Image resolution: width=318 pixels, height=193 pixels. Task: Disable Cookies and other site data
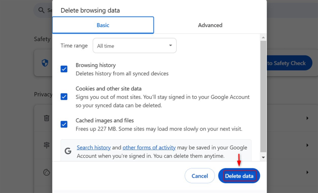pyautogui.click(x=64, y=96)
